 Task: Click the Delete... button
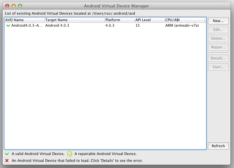click(218, 38)
